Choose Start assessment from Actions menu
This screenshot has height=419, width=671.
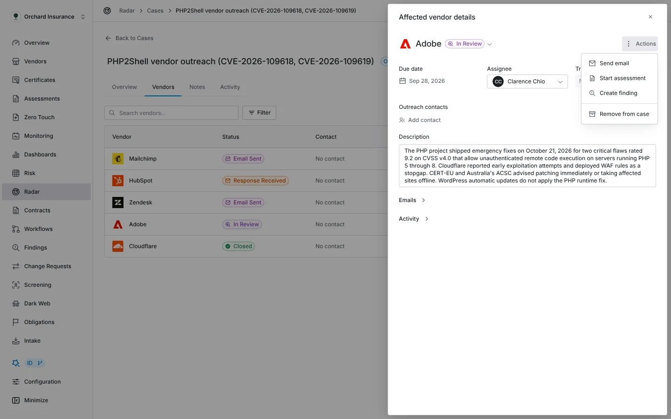[619, 78]
